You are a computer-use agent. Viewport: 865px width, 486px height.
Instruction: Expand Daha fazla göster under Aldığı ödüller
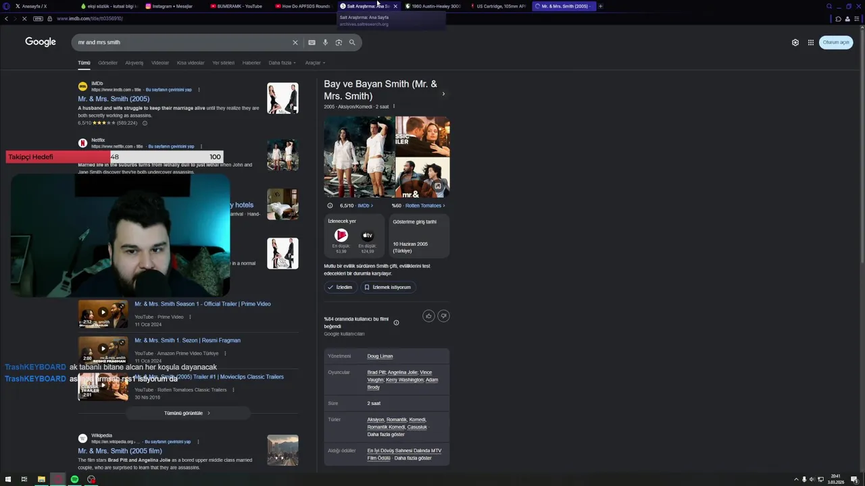pyautogui.click(x=413, y=458)
